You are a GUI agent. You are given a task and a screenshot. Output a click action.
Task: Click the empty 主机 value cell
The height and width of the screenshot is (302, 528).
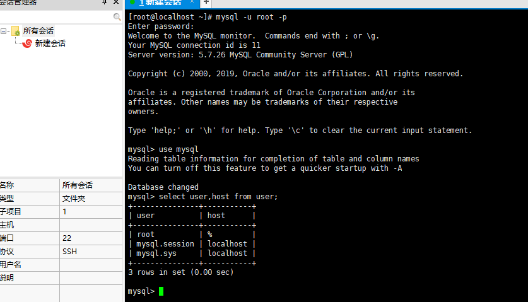point(91,225)
